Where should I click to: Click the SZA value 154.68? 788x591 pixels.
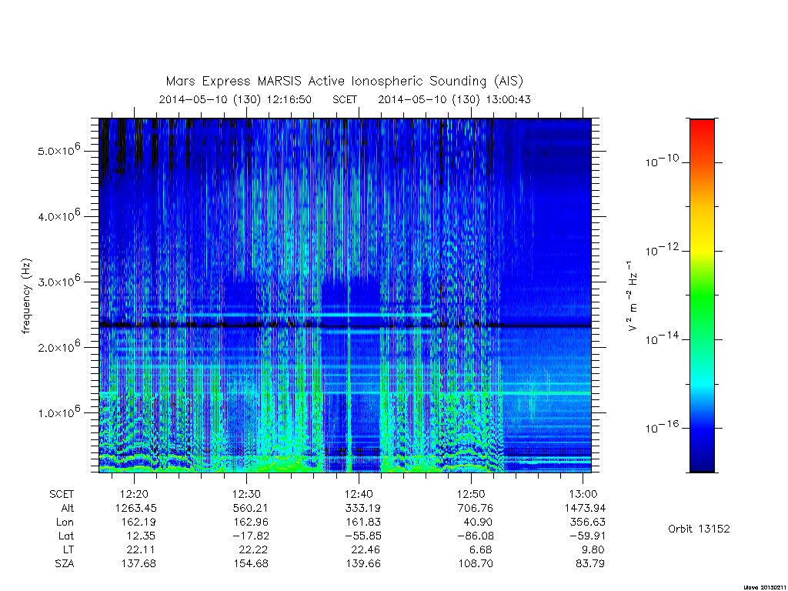point(251,563)
